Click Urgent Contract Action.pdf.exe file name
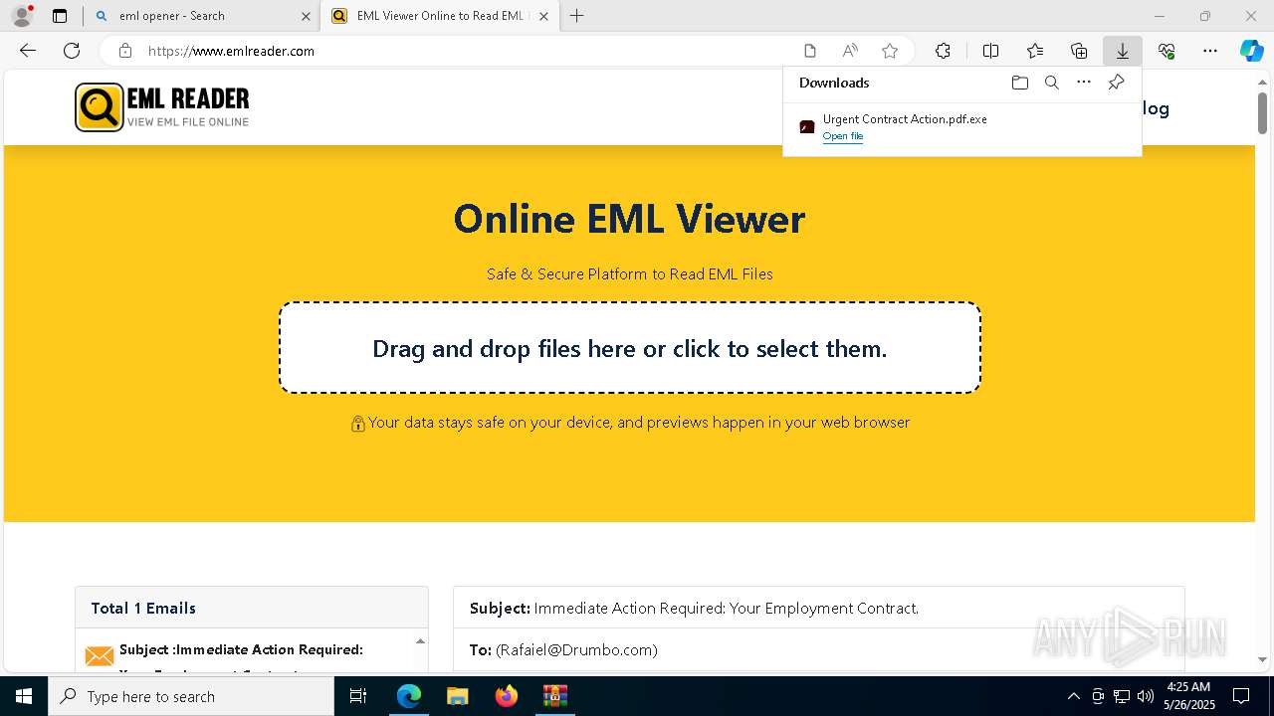This screenshot has height=716, width=1274. pos(905,119)
